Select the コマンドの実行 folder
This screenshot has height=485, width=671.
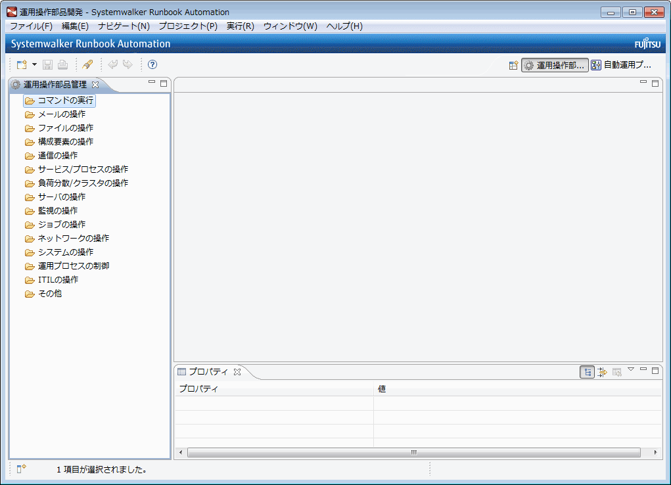(60, 101)
